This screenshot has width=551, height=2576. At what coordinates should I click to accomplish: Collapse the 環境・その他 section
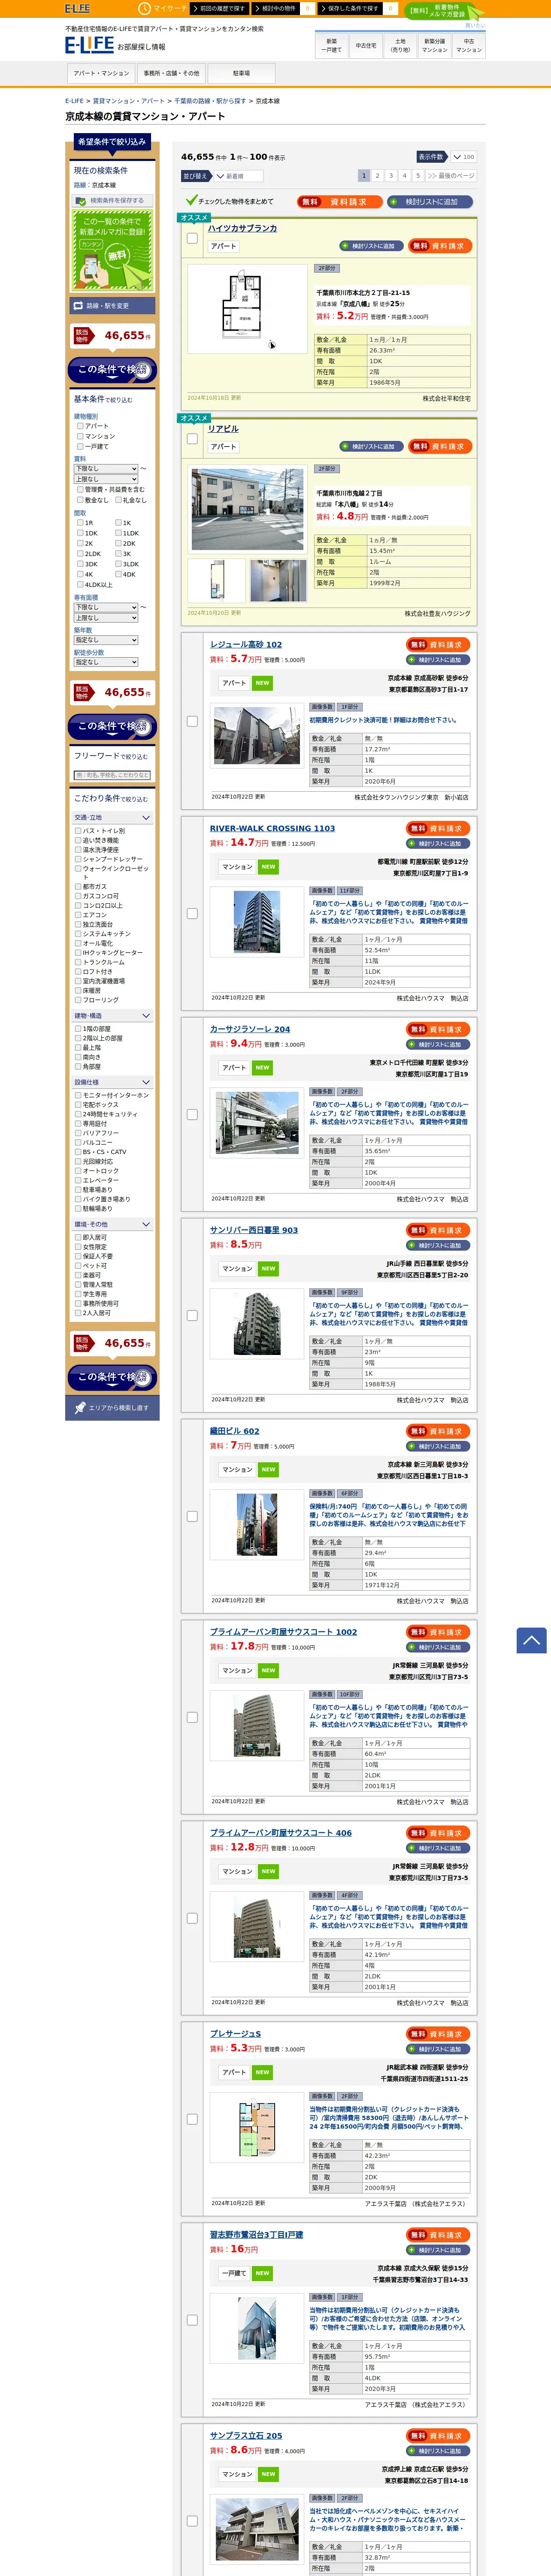coord(112,1224)
